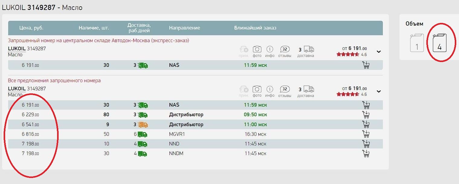Open фото camera icon in all-offers section

pos(257,89)
